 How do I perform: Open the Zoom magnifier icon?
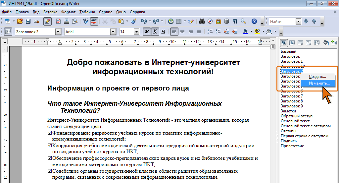(243, 21)
